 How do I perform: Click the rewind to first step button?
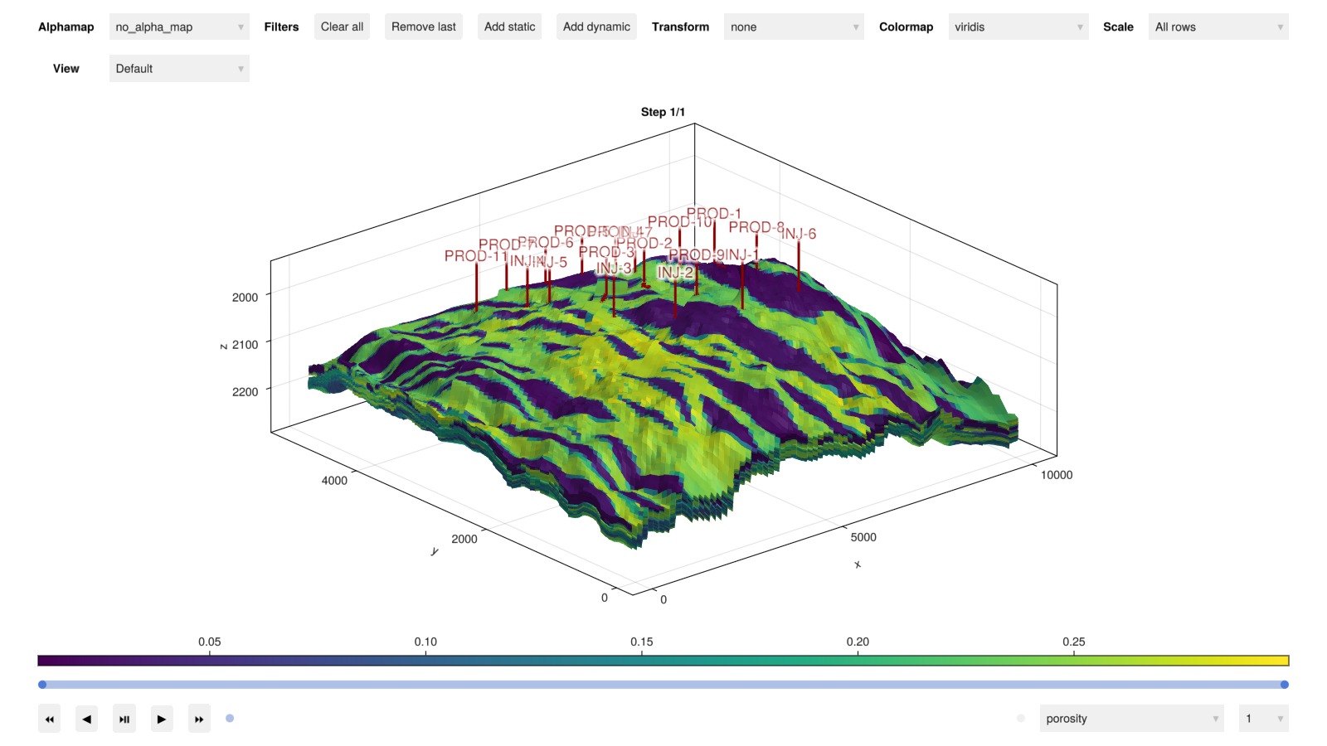pyautogui.click(x=49, y=719)
